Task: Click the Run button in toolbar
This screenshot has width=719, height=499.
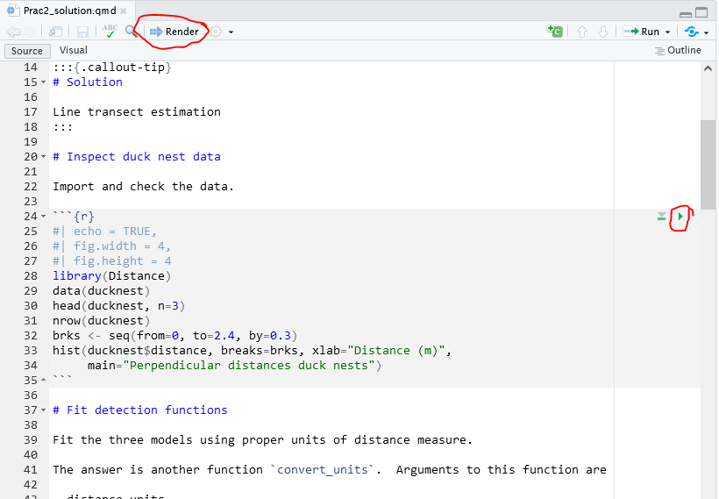Action: click(641, 32)
